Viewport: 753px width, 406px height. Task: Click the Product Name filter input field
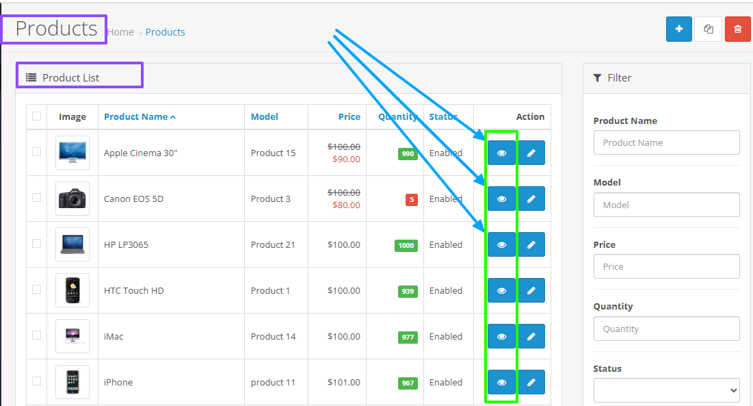666,142
